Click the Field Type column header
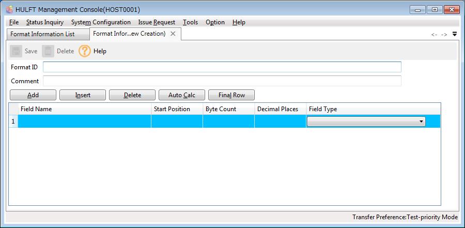The image size is (465, 228). tap(374, 109)
